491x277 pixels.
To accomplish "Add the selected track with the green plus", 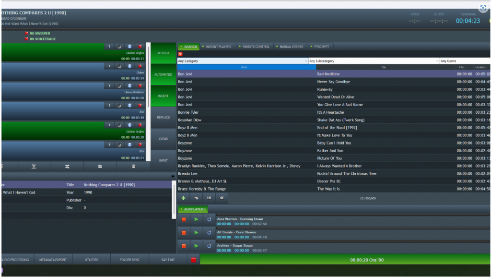I will coord(184,198).
